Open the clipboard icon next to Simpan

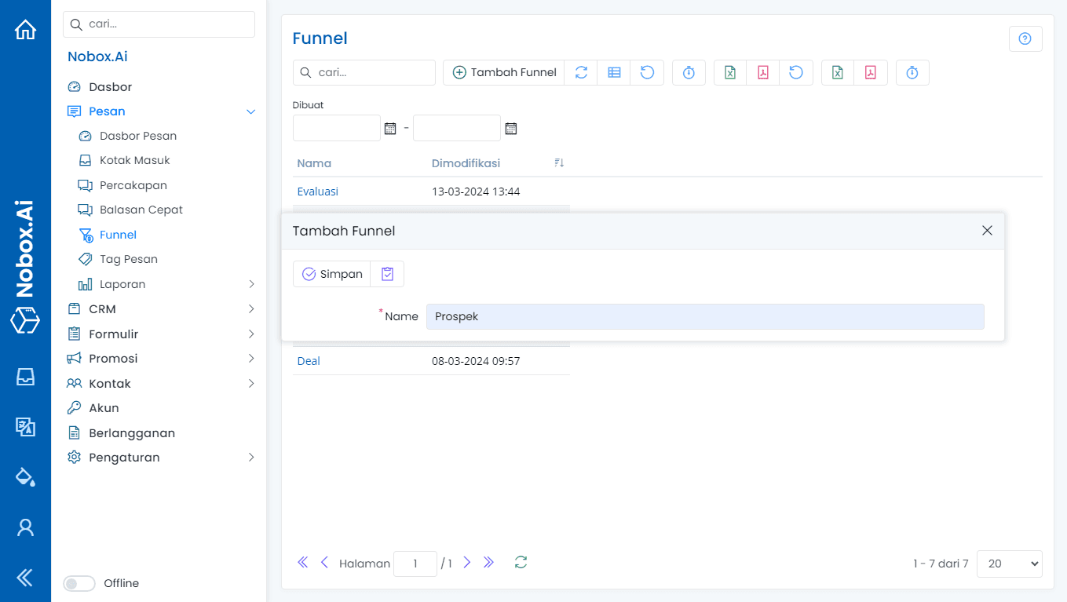point(386,273)
